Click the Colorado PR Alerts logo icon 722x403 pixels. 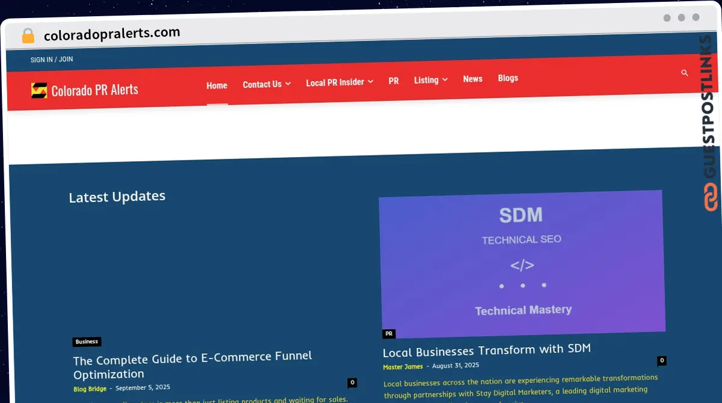click(x=39, y=90)
